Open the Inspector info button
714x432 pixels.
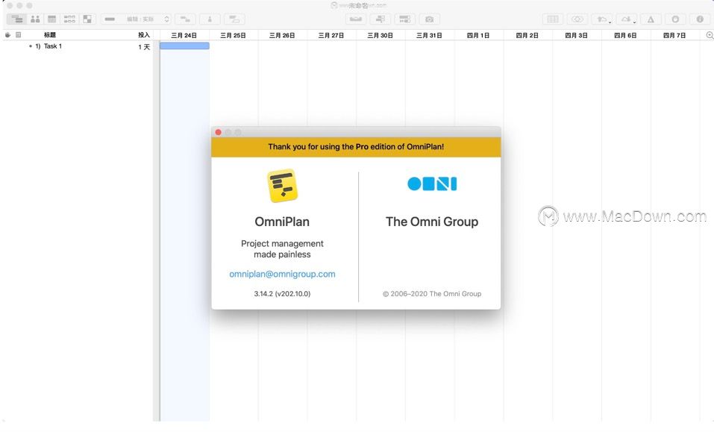click(x=700, y=19)
